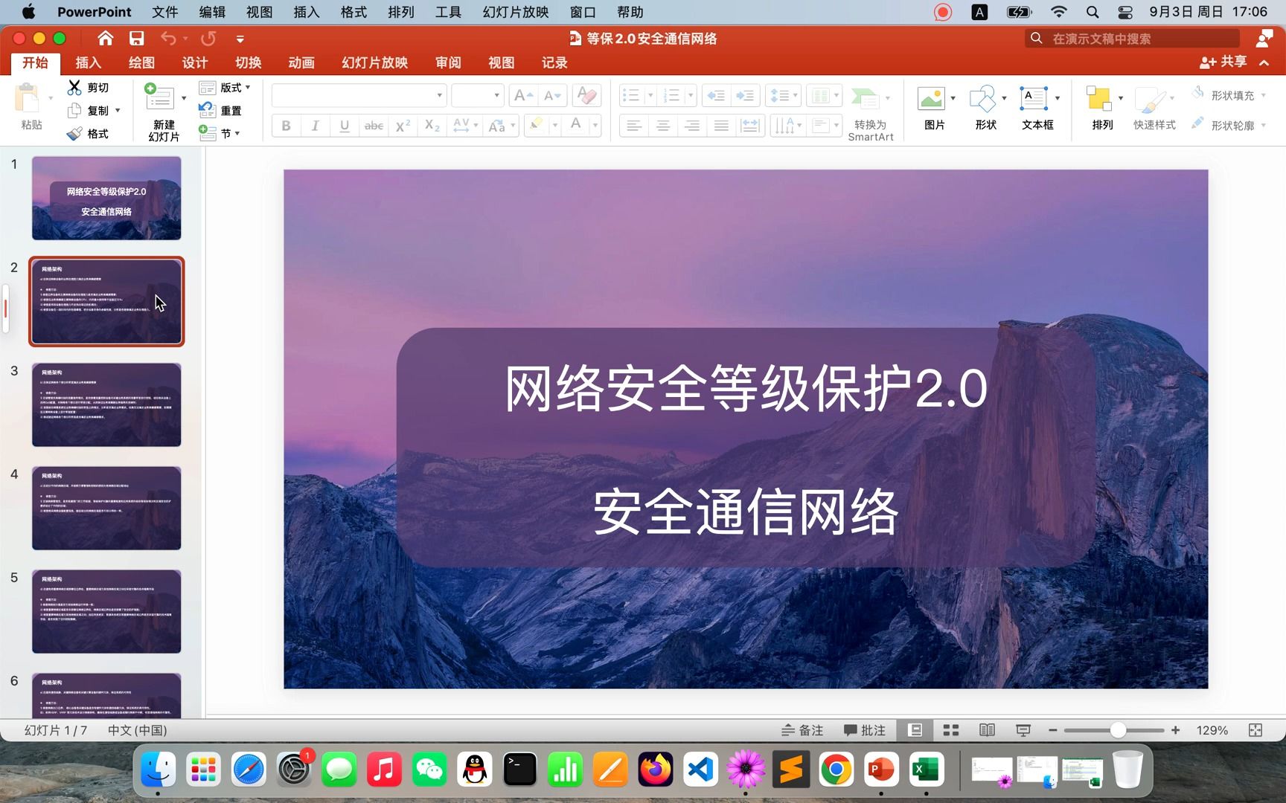Clear all text formatting

click(586, 96)
